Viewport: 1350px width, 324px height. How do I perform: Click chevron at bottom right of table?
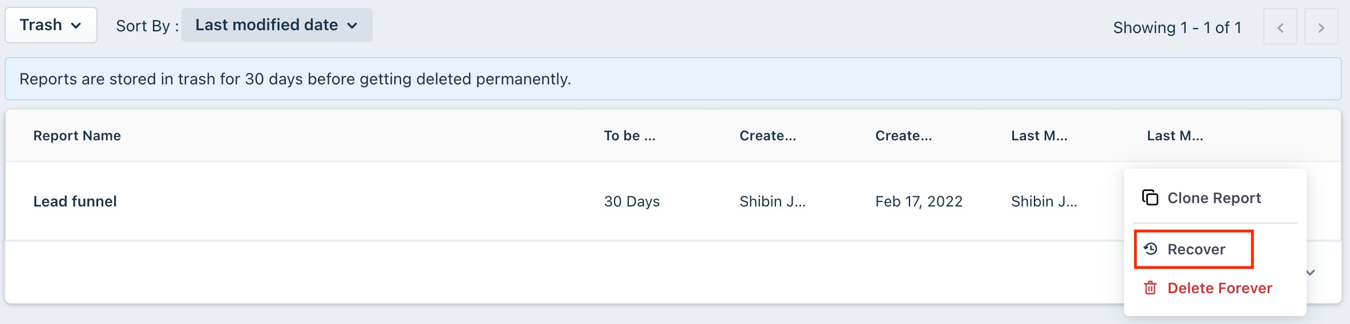click(x=1311, y=273)
